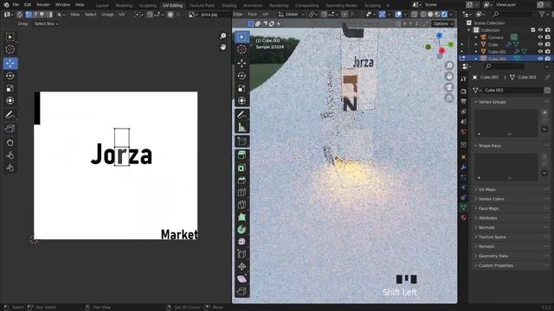Toggle visibility eye for Cube.002
Screen dimensions: 554x311
(x=540, y=59)
